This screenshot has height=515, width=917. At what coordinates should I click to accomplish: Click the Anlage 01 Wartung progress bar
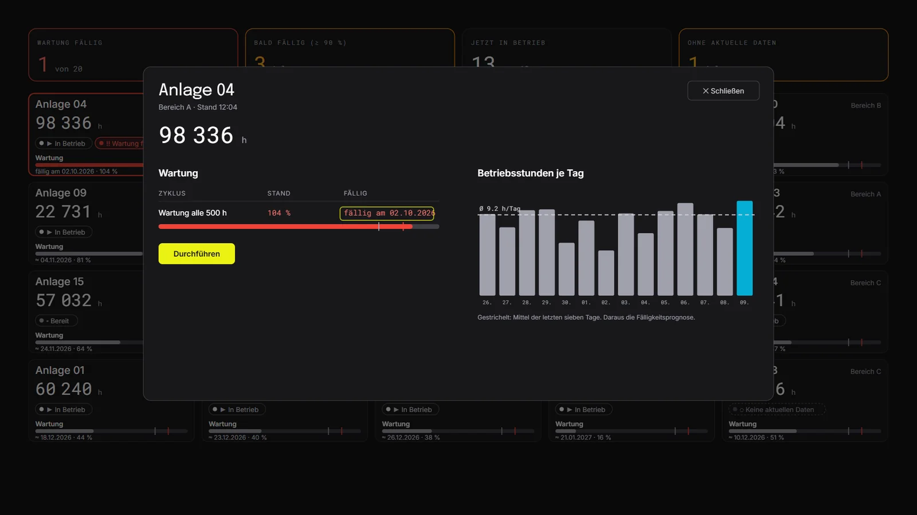[111, 431]
